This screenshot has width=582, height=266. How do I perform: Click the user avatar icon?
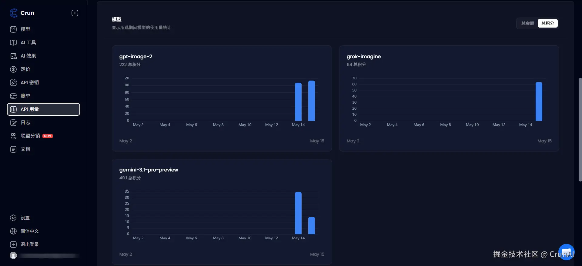coord(13,255)
